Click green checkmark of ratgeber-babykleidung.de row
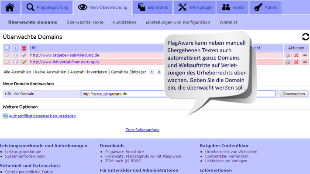Screen dimensions: 310x174 (x=24, y=55)
